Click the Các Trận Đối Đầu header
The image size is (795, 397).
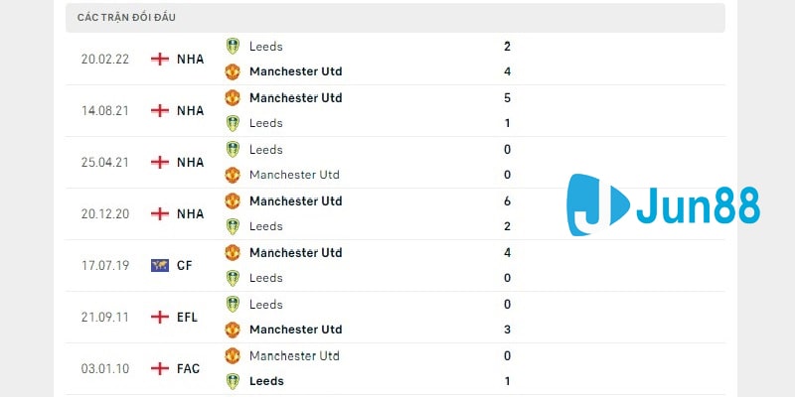tap(127, 18)
